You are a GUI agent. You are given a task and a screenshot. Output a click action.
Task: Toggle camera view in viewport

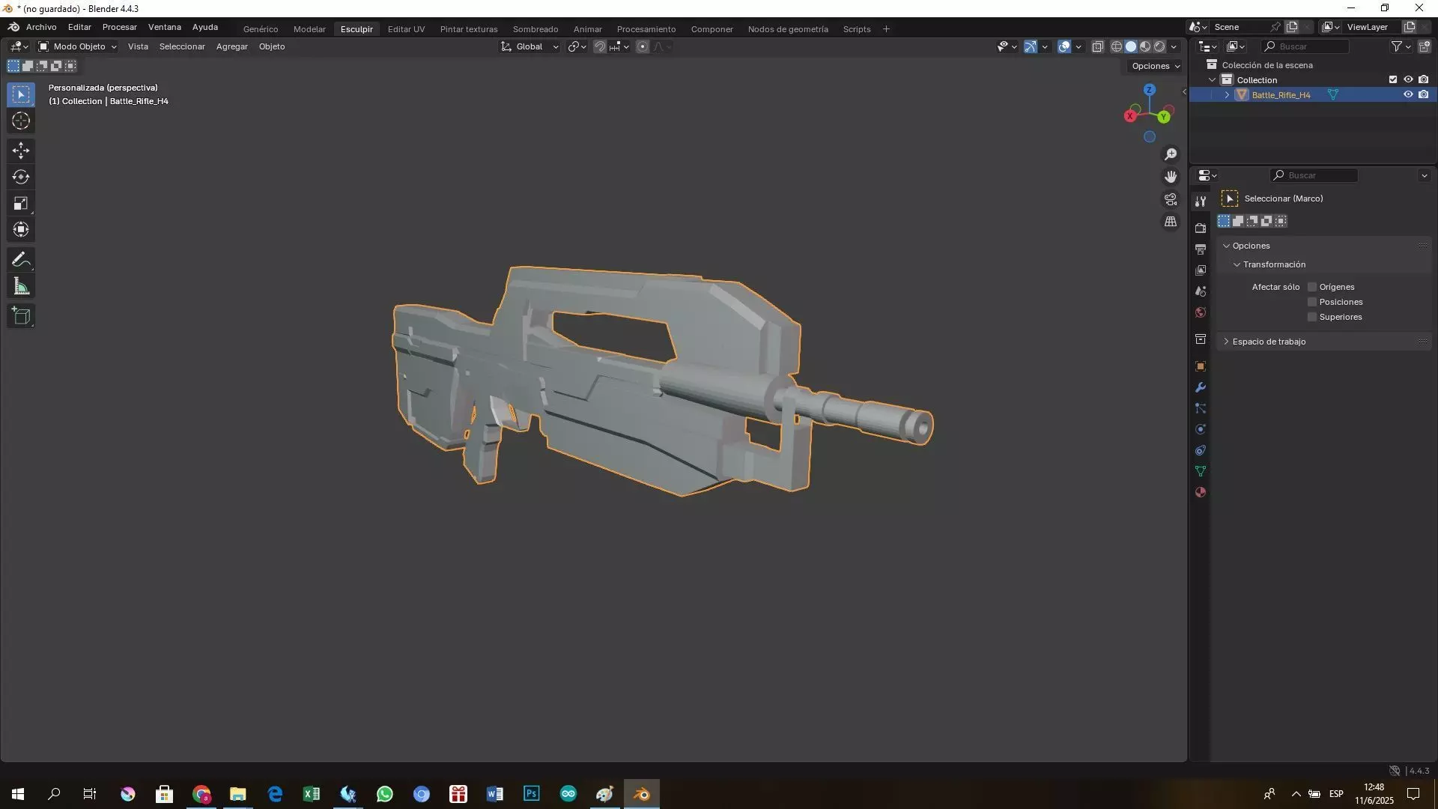coord(1171,199)
